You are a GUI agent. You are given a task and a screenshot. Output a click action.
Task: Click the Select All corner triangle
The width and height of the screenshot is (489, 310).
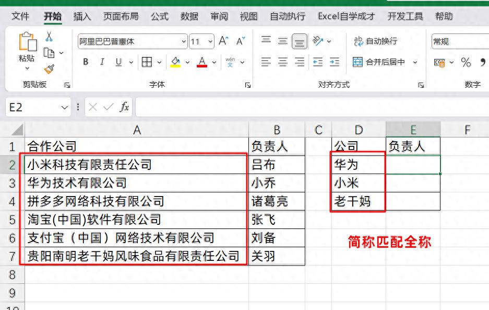[x=17, y=130]
